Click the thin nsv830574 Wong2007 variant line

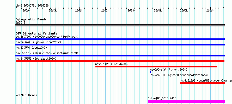click(x=120, y=50)
